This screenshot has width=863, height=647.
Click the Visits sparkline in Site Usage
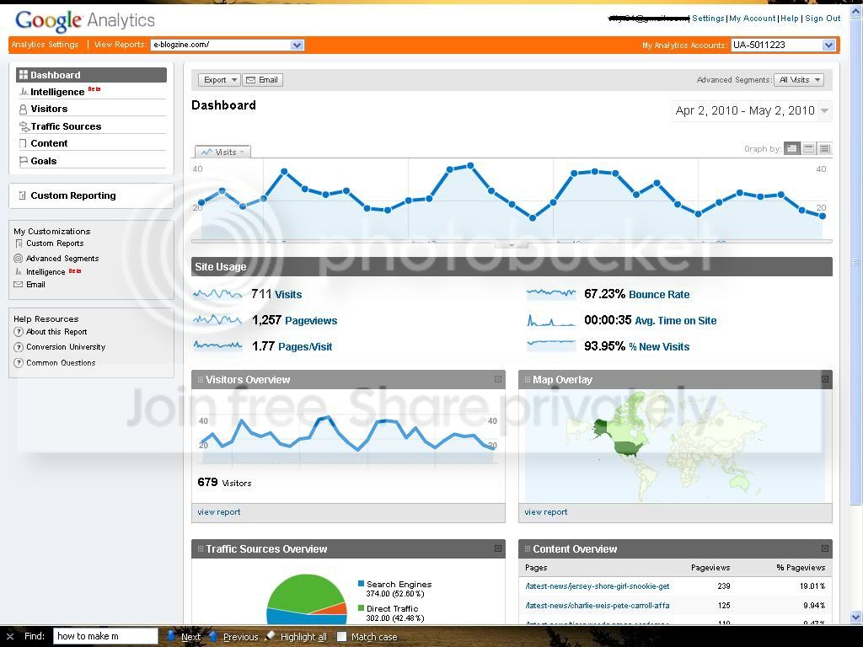click(217, 294)
